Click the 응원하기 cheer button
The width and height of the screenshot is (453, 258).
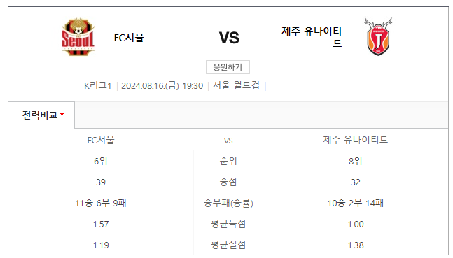point(228,67)
